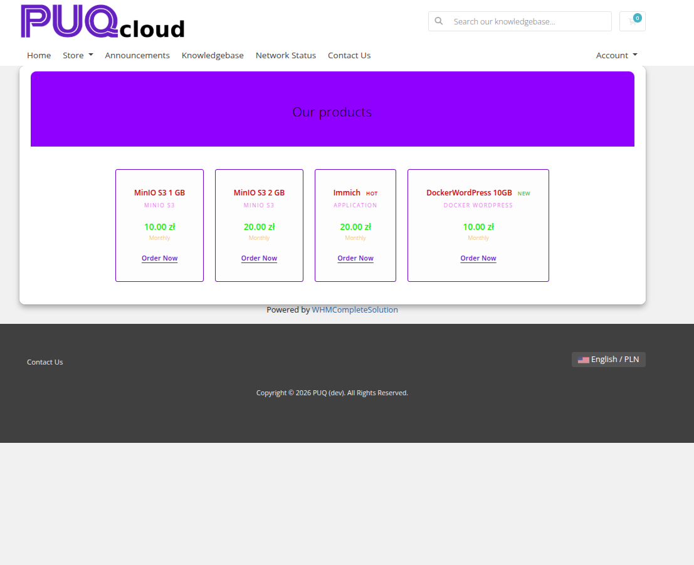694x565 pixels.
Task: Order the MinIO S3 2 GB plan
Action: (x=259, y=258)
